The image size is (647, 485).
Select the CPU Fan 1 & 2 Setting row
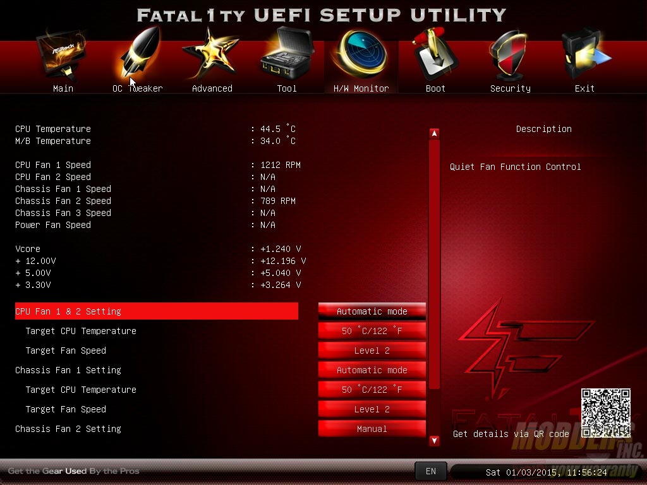157,311
